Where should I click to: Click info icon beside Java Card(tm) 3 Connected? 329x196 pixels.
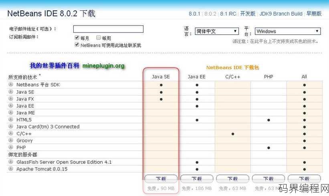[x=11, y=126]
